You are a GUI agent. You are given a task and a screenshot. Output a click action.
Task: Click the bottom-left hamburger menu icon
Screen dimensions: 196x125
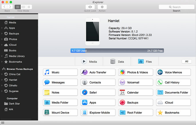pyautogui.click(x=3, y=123)
